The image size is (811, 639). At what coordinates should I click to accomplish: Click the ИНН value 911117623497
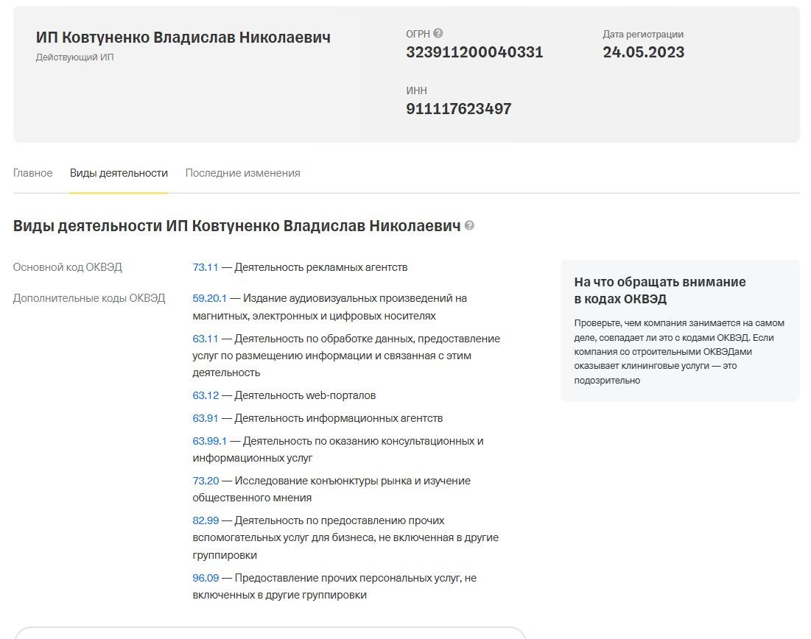coord(459,108)
